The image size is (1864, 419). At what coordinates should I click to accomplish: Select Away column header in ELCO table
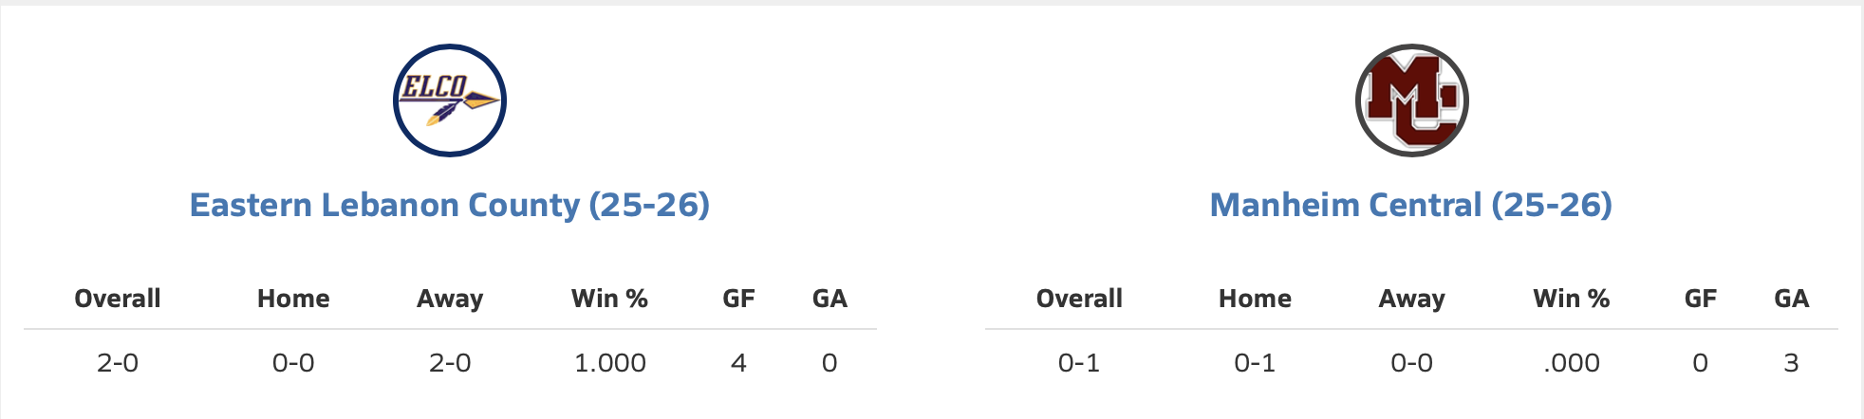[450, 300]
